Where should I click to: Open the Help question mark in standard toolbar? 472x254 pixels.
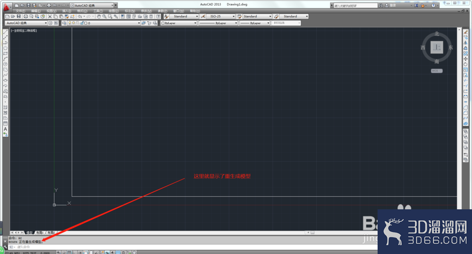(x=158, y=16)
